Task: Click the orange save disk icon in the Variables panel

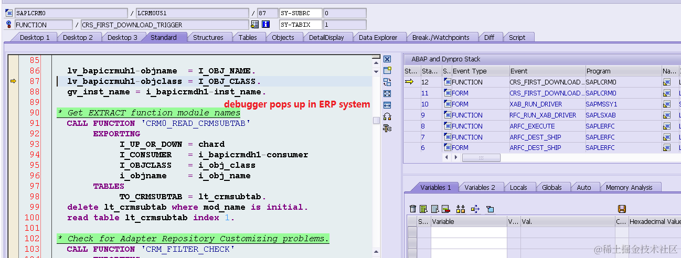Action: (622, 209)
